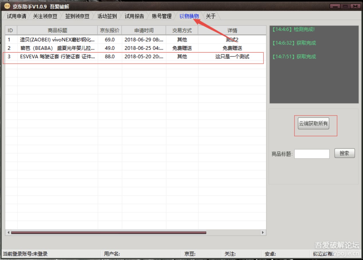Sort by the 申请时间 column header
This screenshot has width=363, height=260.
coord(144,30)
